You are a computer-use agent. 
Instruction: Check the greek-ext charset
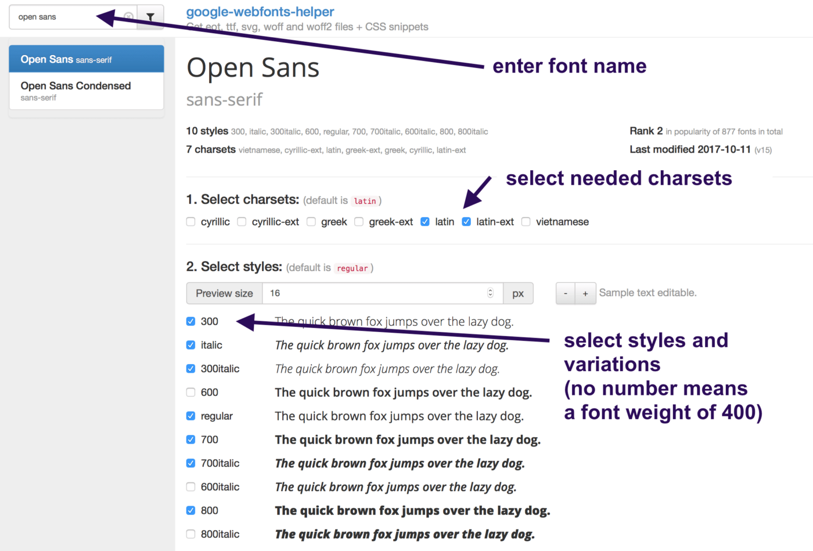[x=359, y=222]
